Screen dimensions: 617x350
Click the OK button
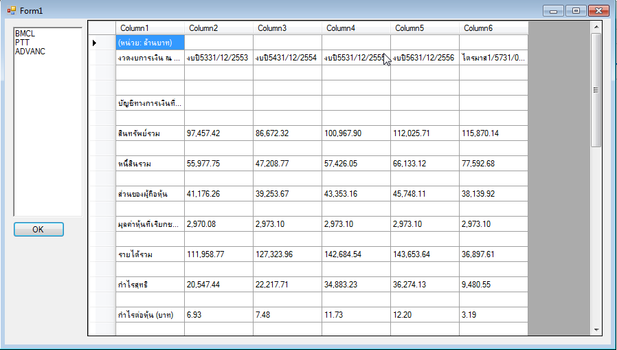pyautogui.click(x=38, y=230)
